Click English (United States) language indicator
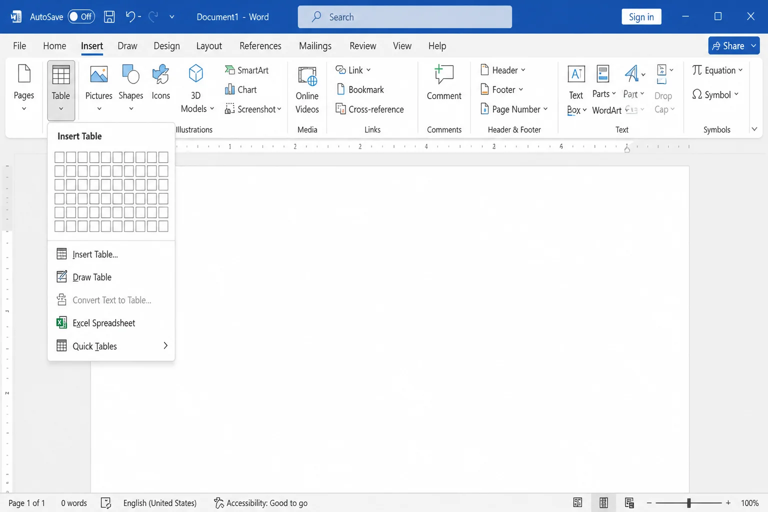Viewport: 768px width, 512px height. 160,503
